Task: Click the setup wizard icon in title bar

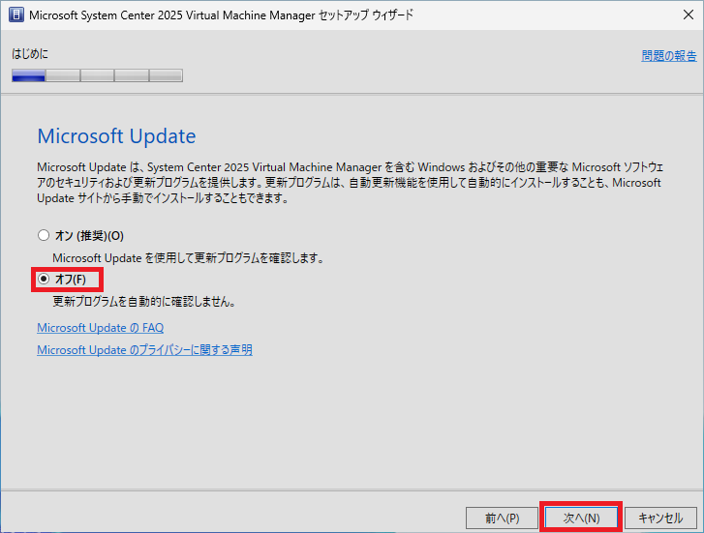Action: (x=16, y=15)
